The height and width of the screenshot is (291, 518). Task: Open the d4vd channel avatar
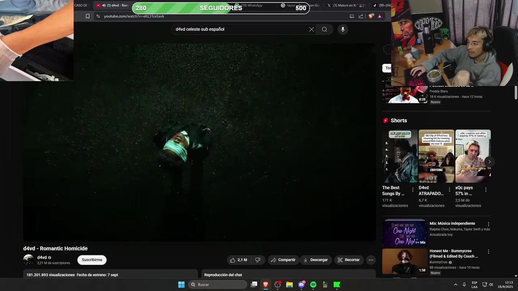(28, 260)
